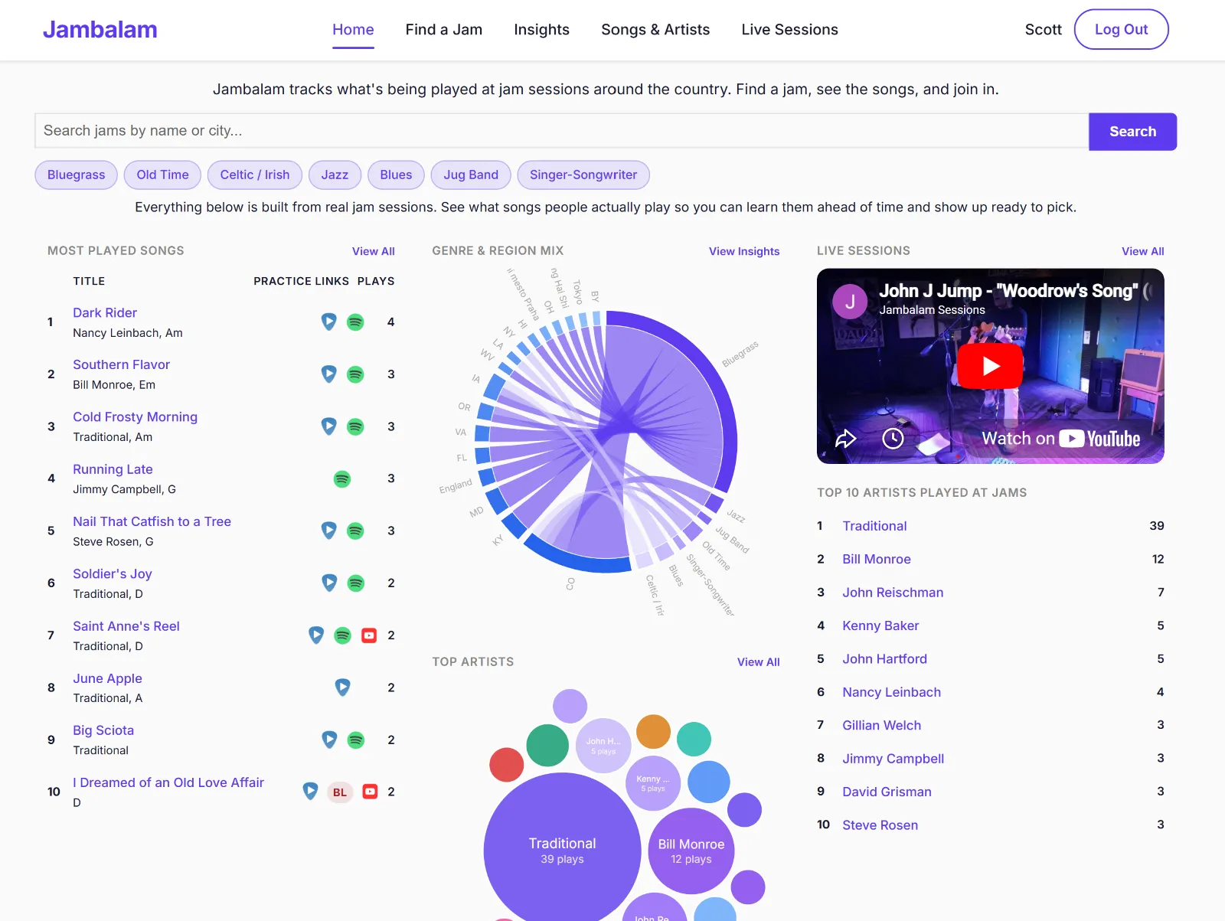Go to the Home tab

coord(353,30)
